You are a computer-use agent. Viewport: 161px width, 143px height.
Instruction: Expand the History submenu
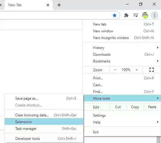click(122, 48)
